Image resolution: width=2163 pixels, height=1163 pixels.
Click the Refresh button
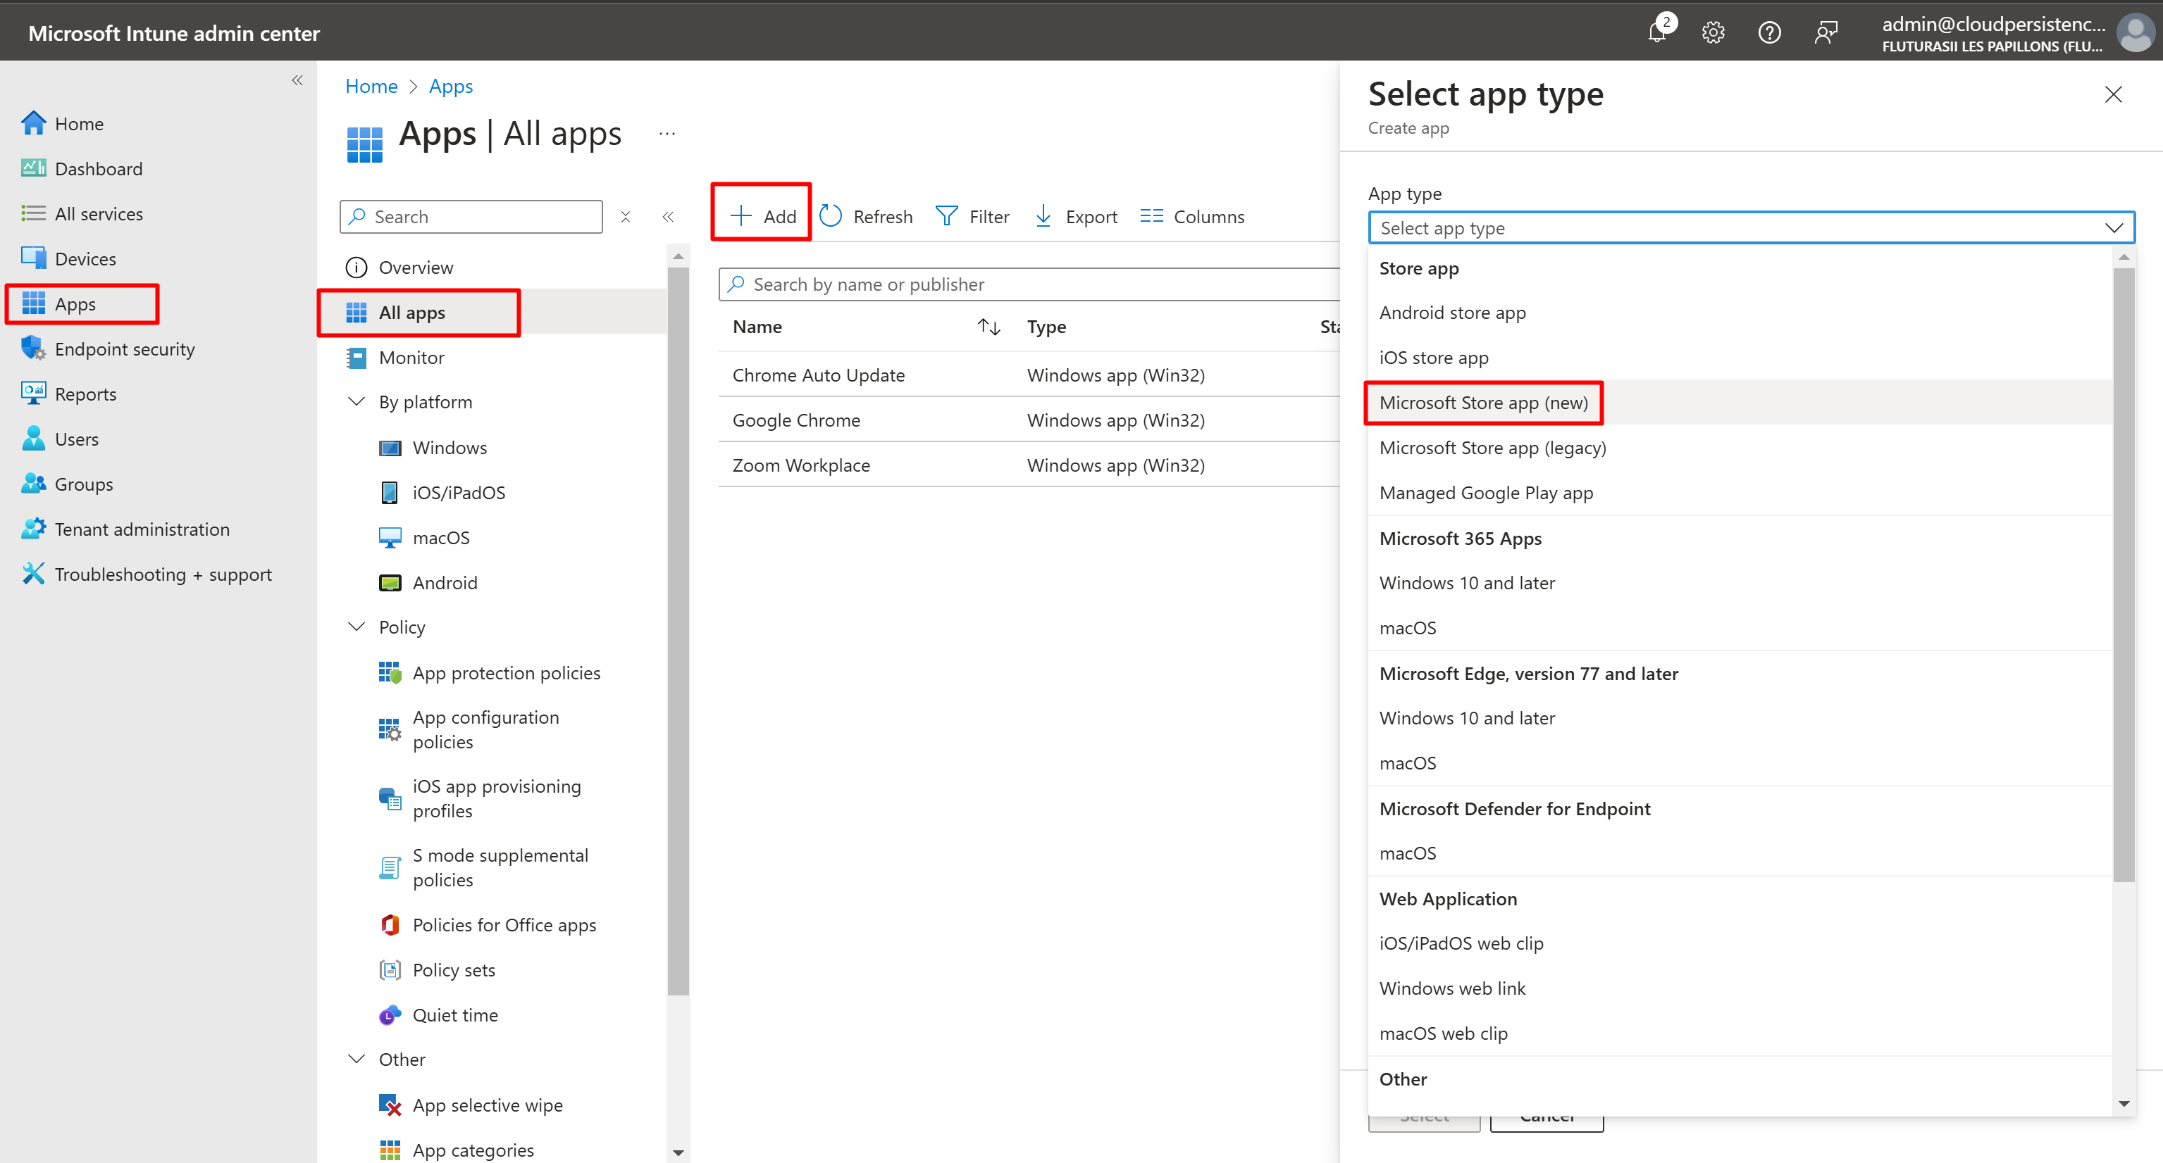pyautogui.click(x=867, y=217)
